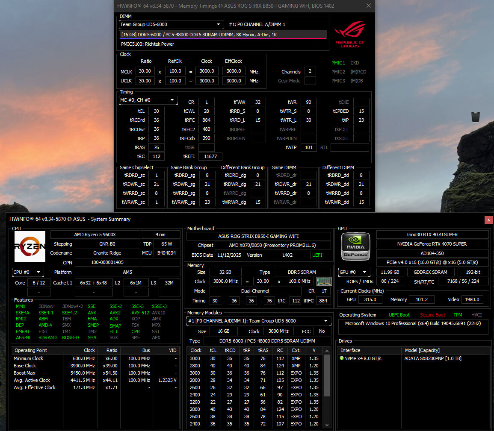Click the tRC value 112 in Timing group
Viewport: 494px width, 431px height.
click(x=156, y=156)
